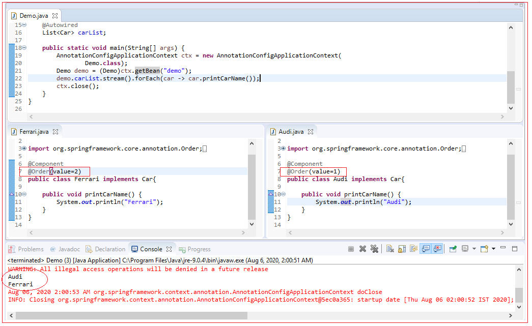Open the Declaration tab
Screen dimensions: 532x326
pyautogui.click(x=105, y=249)
